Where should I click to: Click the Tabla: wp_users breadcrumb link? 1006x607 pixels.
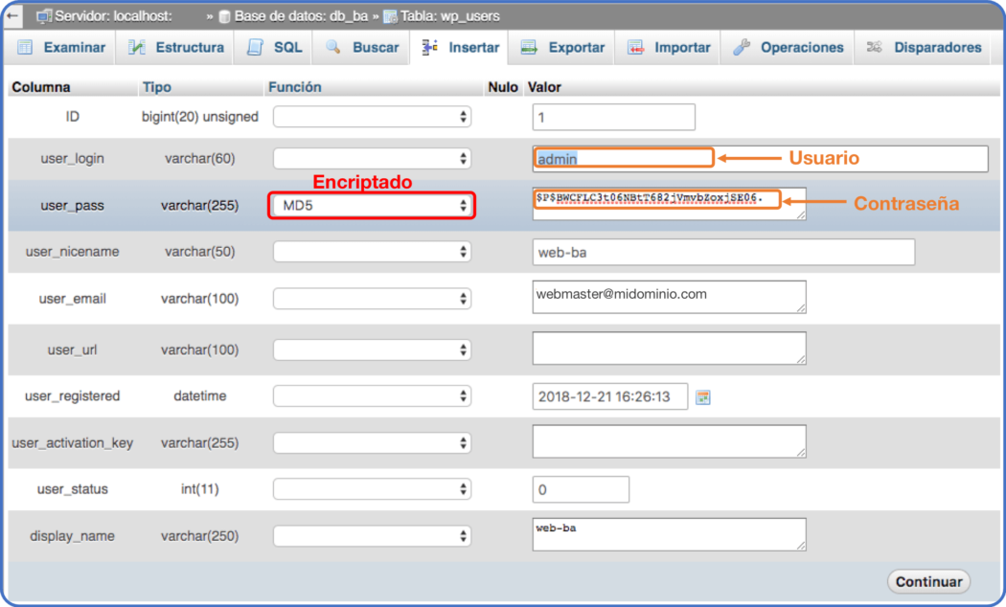click(449, 16)
